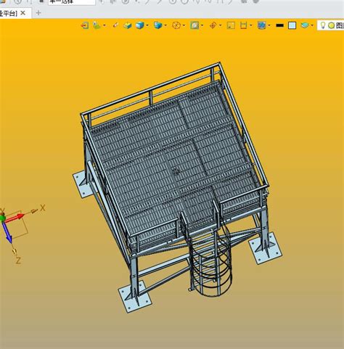Open dropdown arrow beside layers icon

[312, 25]
